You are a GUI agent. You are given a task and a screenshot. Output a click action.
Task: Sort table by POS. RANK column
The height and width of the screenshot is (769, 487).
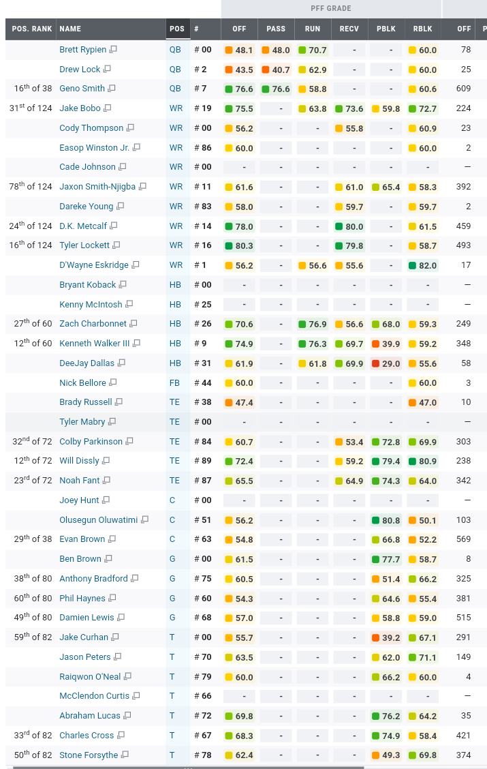[x=31, y=29]
